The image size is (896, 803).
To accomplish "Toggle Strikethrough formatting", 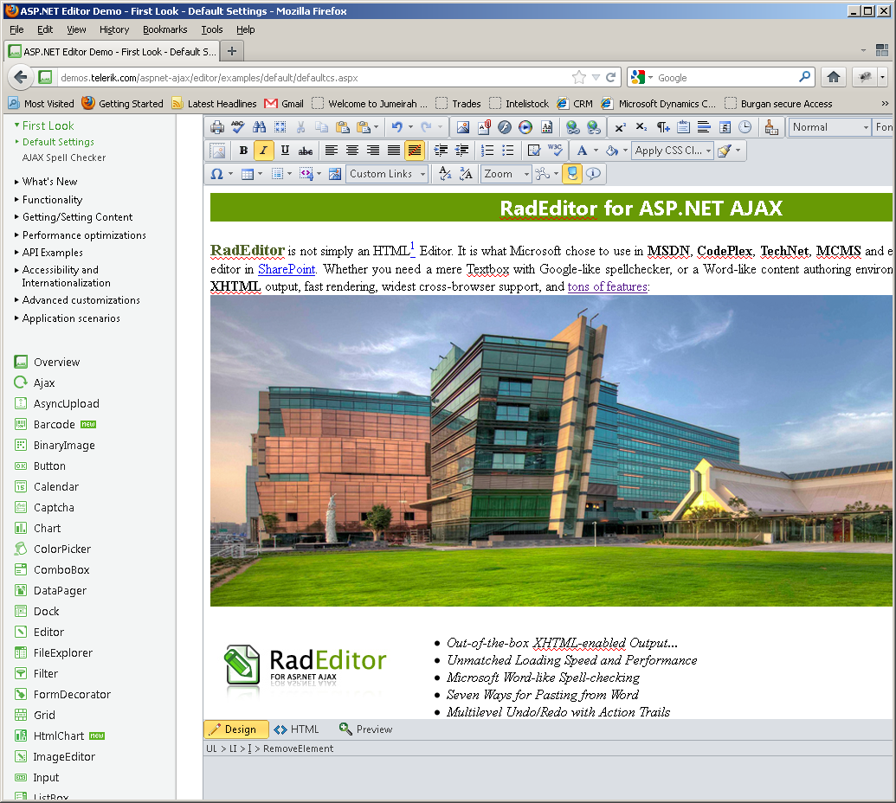I will (306, 151).
